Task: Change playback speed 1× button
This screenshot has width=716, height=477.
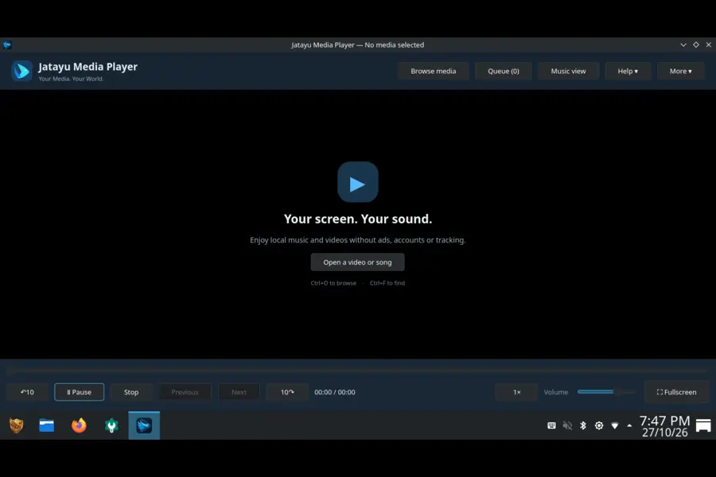Action: (516, 392)
